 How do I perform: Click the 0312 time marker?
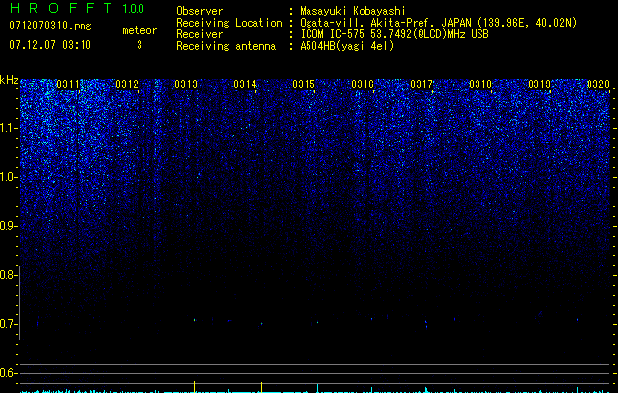click(127, 84)
